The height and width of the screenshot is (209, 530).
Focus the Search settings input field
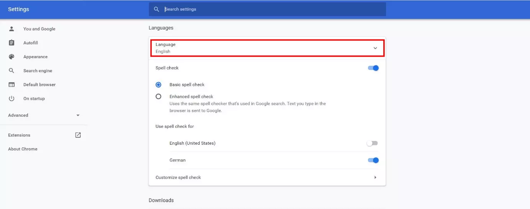click(267, 9)
